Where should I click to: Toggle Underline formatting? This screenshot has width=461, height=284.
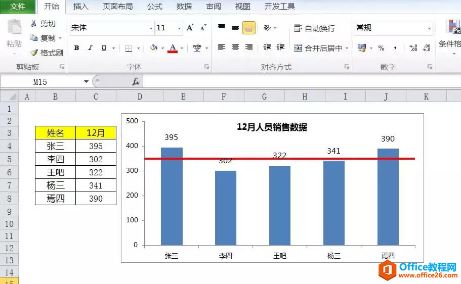coord(104,48)
